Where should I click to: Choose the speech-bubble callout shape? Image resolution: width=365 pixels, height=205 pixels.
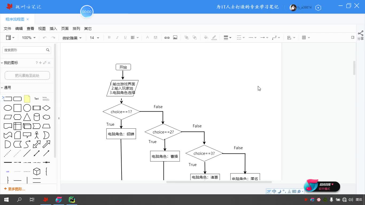27,135
